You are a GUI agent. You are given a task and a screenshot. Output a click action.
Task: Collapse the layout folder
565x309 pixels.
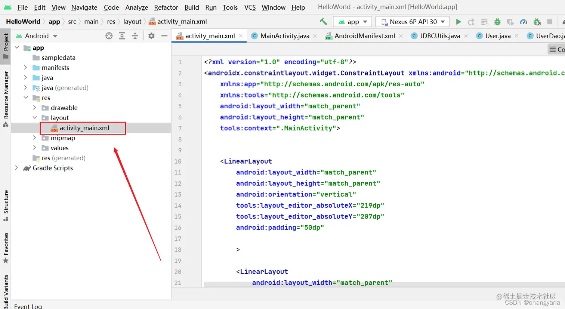tap(34, 118)
